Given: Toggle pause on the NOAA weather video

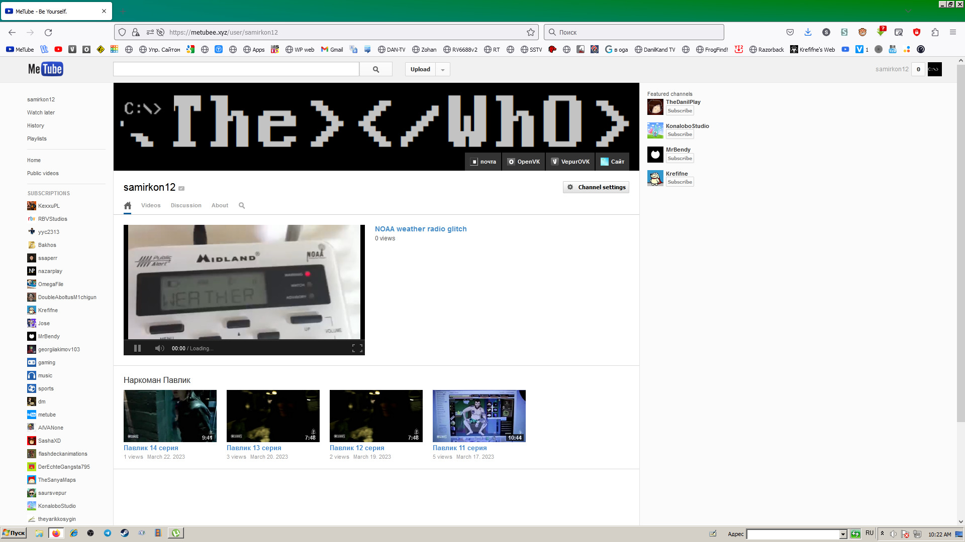Looking at the screenshot, I should pos(137,348).
